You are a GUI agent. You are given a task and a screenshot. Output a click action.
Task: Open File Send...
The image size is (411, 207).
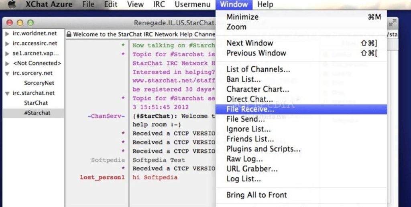tap(301, 119)
